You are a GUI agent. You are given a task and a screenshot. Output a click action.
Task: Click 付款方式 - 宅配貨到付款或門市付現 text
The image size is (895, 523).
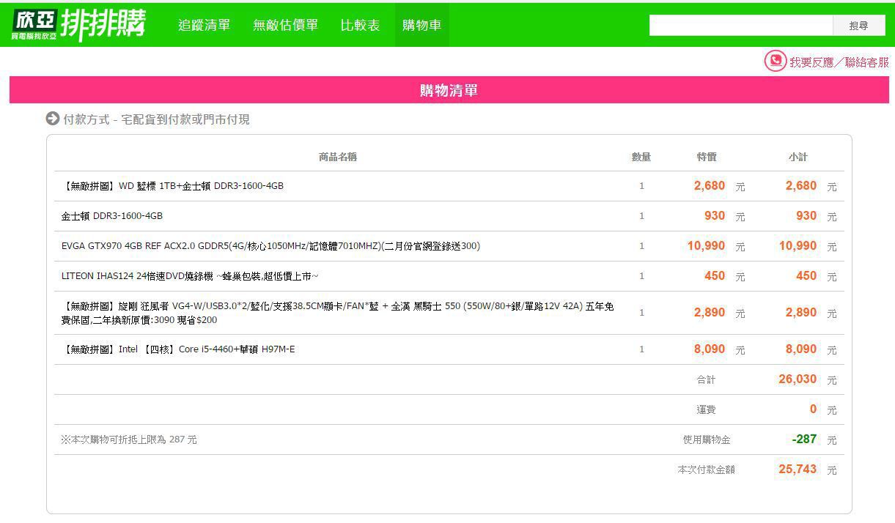pyautogui.click(x=156, y=119)
